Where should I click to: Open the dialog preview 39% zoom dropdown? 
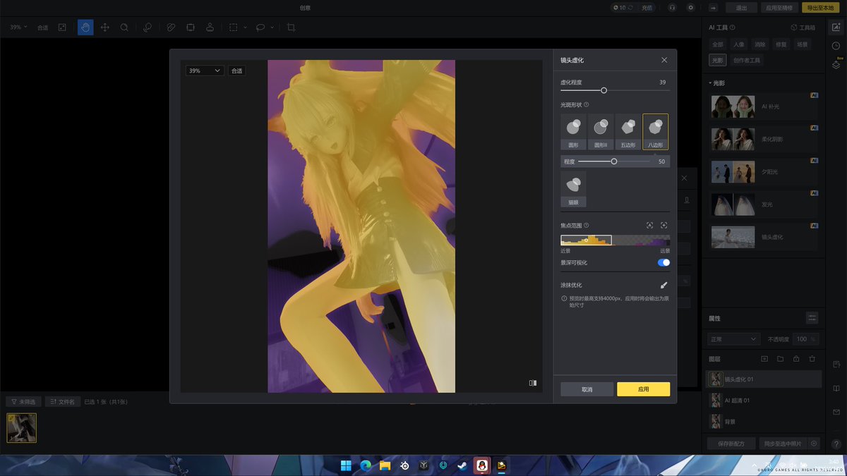click(205, 71)
